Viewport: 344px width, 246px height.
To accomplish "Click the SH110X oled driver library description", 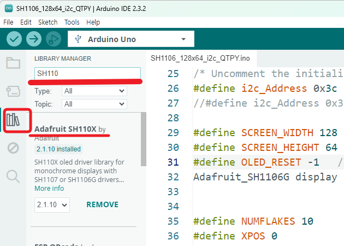I will tap(79, 171).
